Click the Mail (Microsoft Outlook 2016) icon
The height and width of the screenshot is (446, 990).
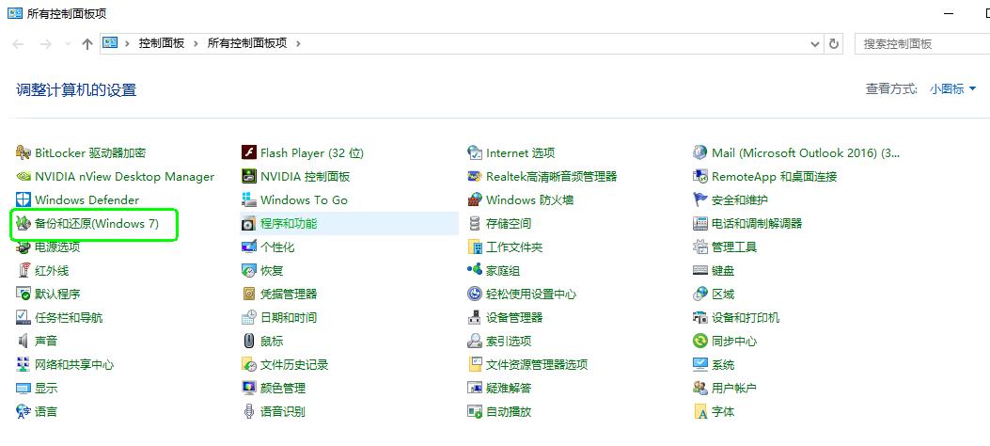click(700, 152)
